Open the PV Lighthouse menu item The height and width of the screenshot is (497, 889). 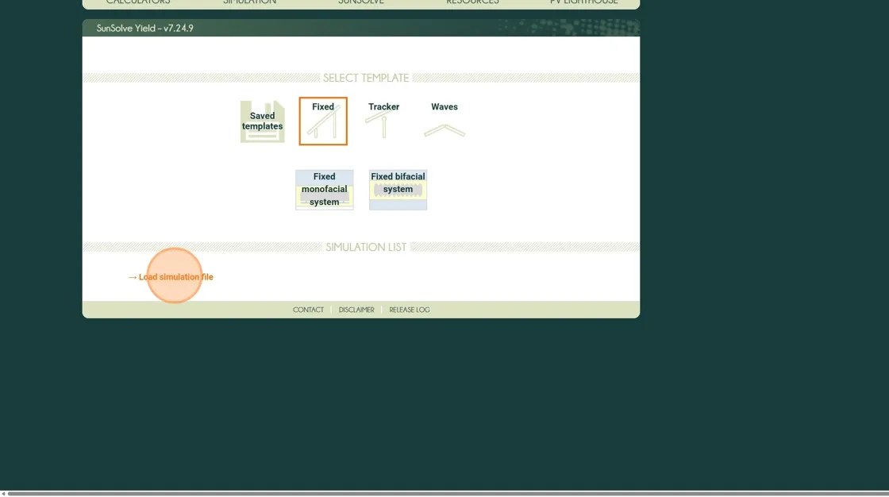click(x=583, y=2)
